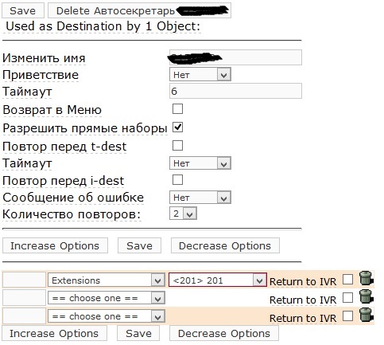The height and width of the screenshot is (345, 384).
Task: Open the Сообщение об ошибке dropdown
Action: point(200,198)
